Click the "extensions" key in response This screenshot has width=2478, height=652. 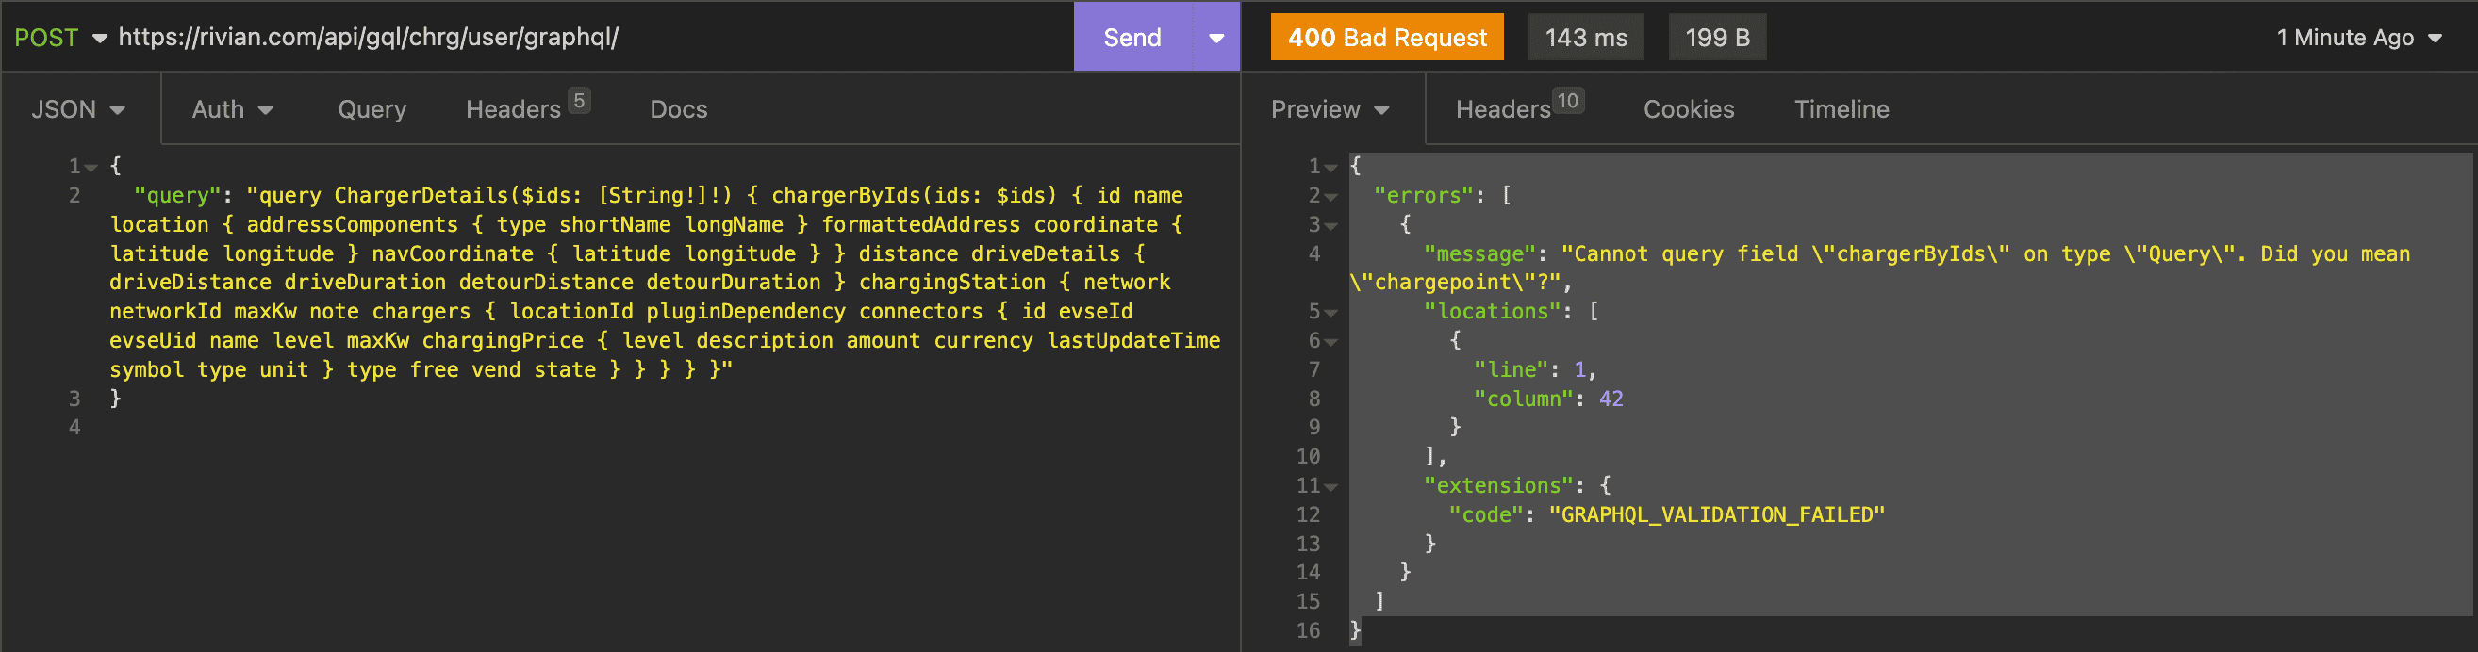[1498, 485]
